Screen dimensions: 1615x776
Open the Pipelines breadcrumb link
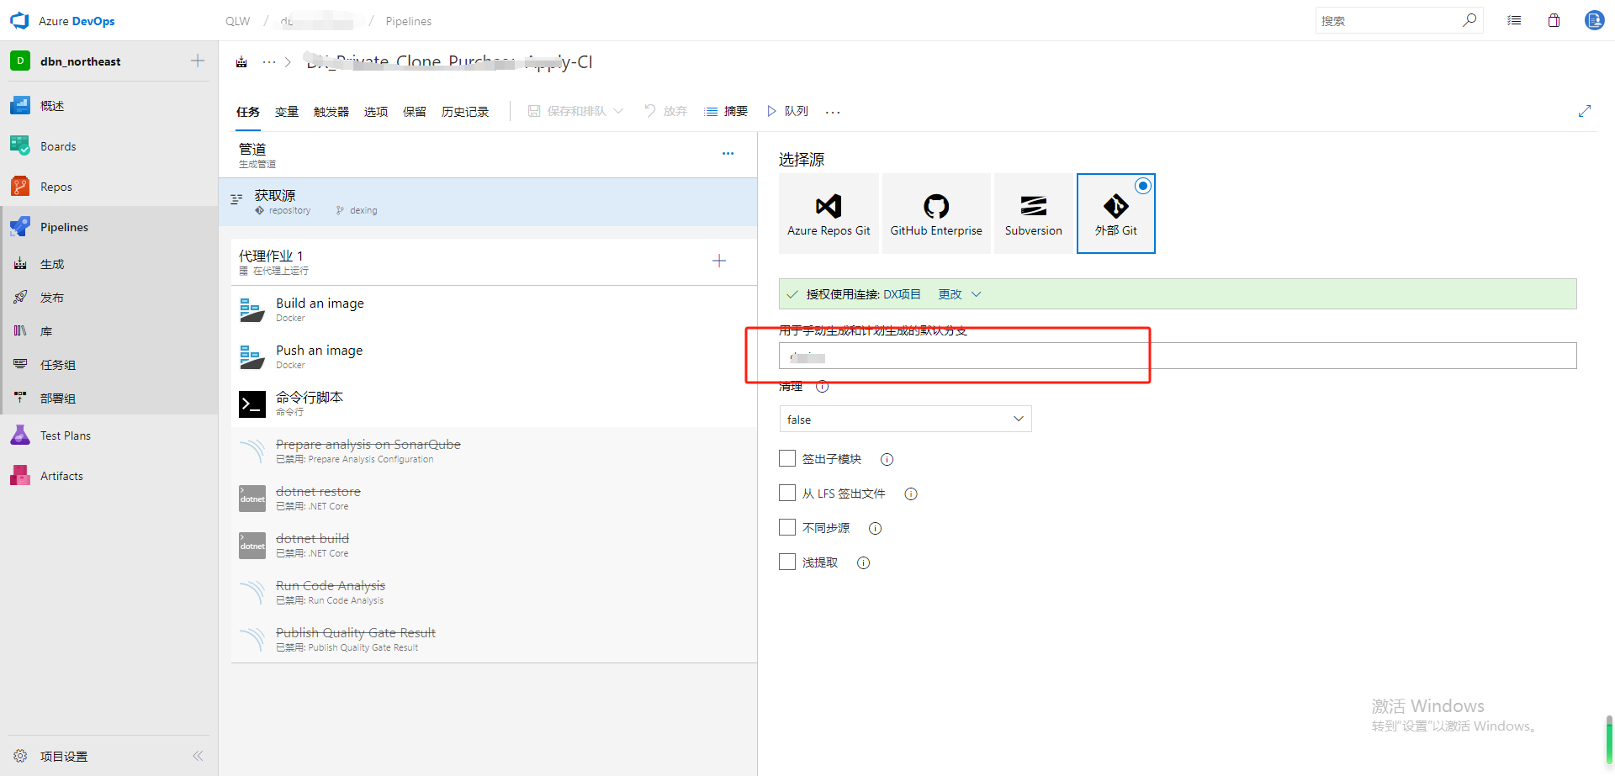coord(409,21)
